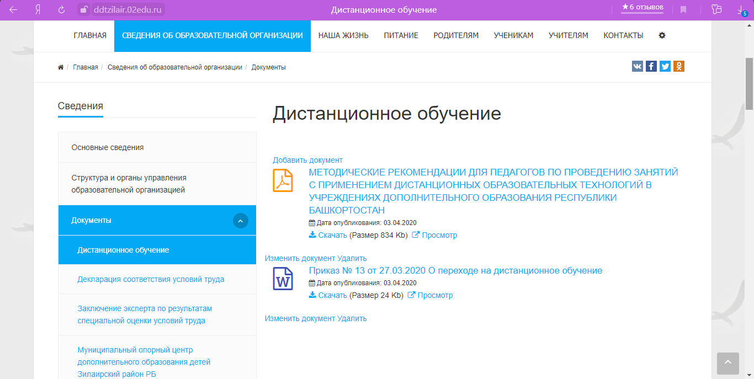Click the scroll-to-top arrow button

pyautogui.click(x=728, y=363)
